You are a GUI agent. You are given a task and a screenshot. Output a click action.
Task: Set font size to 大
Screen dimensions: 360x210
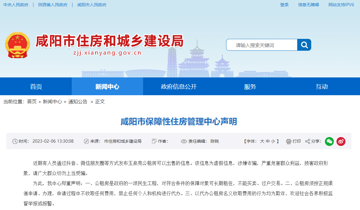(x=262, y=141)
